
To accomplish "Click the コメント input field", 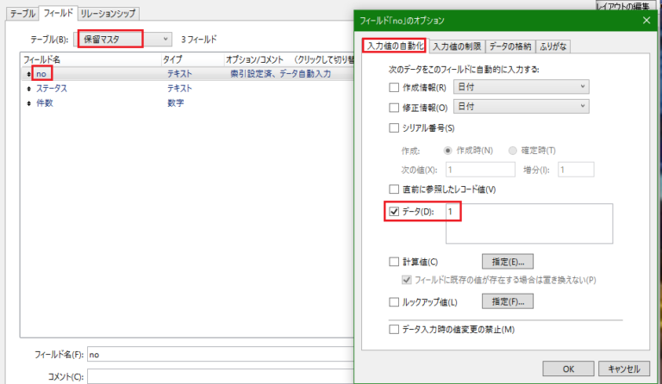I will [221, 376].
